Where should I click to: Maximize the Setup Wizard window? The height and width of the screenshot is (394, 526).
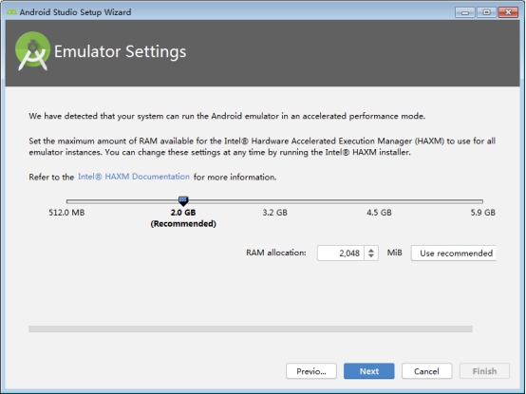click(486, 12)
